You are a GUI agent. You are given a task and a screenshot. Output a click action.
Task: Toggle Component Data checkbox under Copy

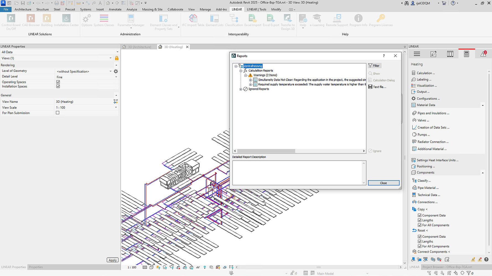pos(420,215)
